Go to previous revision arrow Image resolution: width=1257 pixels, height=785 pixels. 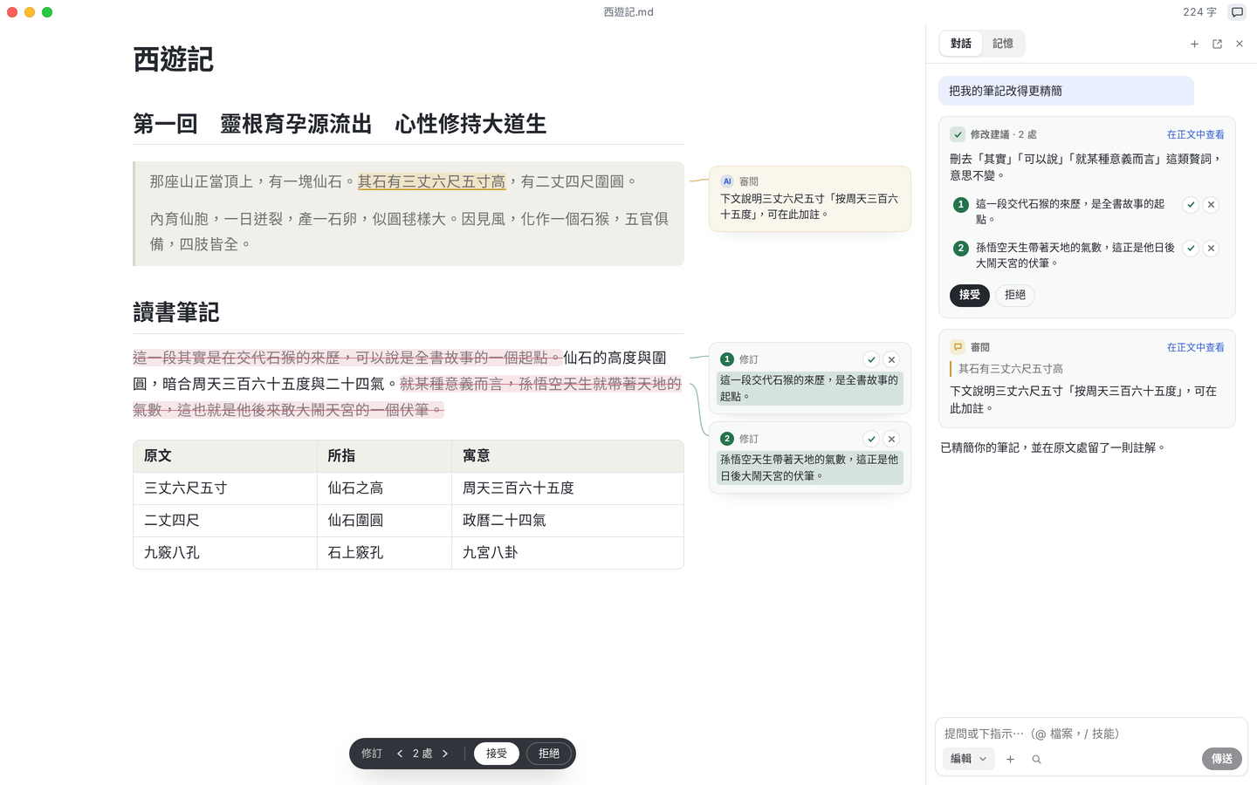click(400, 754)
